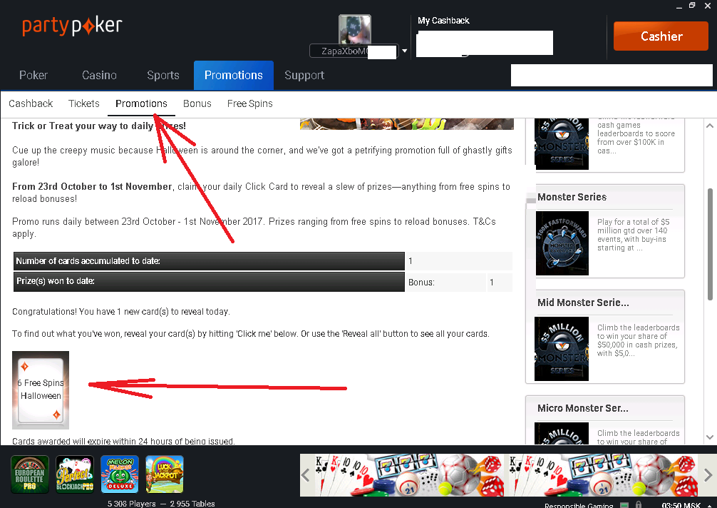
Task: Click the Mid Monster leaderboards description text
Action: (639, 340)
